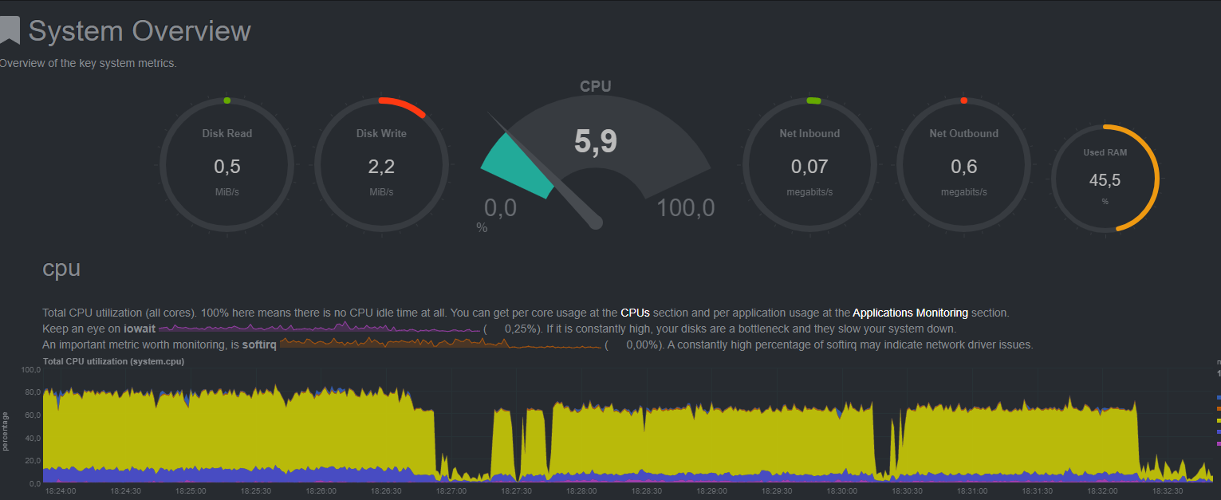Image resolution: width=1221 pixels, height=500 pixels.
Task: Click the Used RAM gauge
Action: [1105, 178]
